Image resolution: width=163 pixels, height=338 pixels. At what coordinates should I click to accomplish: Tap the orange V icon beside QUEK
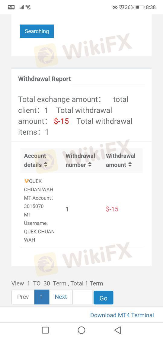pyautogui.click(x=26, y=181)
